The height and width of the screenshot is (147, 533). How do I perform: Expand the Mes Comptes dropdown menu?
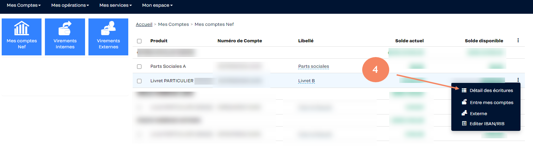pos(24,5)
